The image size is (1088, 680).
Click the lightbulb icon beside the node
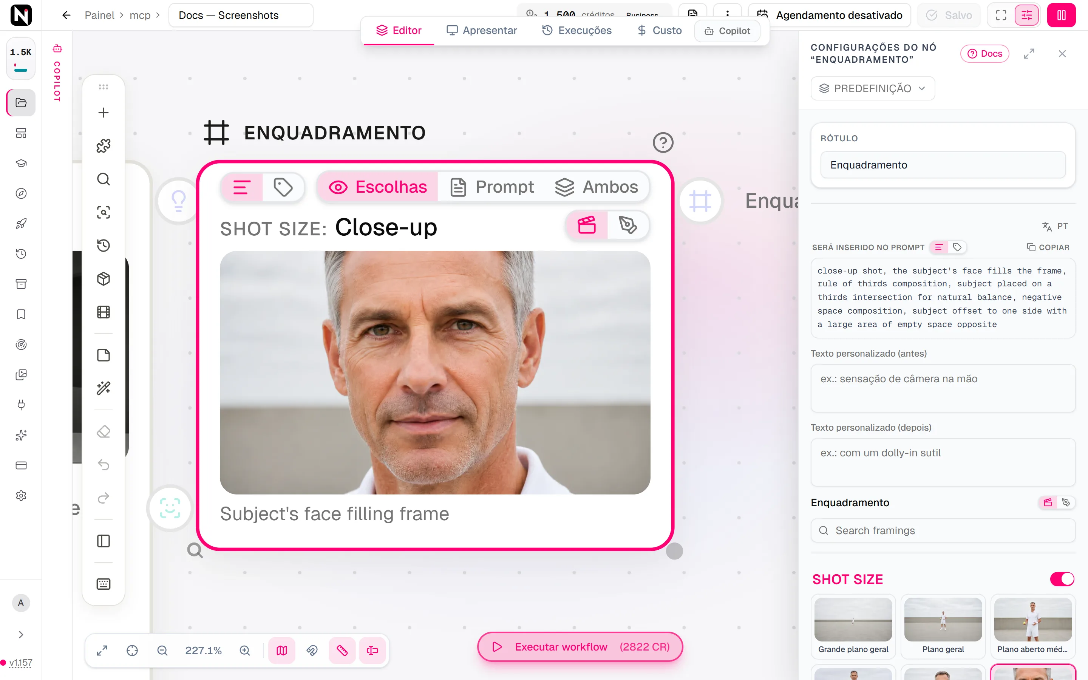pyautogui.click(x=179, y=201)
